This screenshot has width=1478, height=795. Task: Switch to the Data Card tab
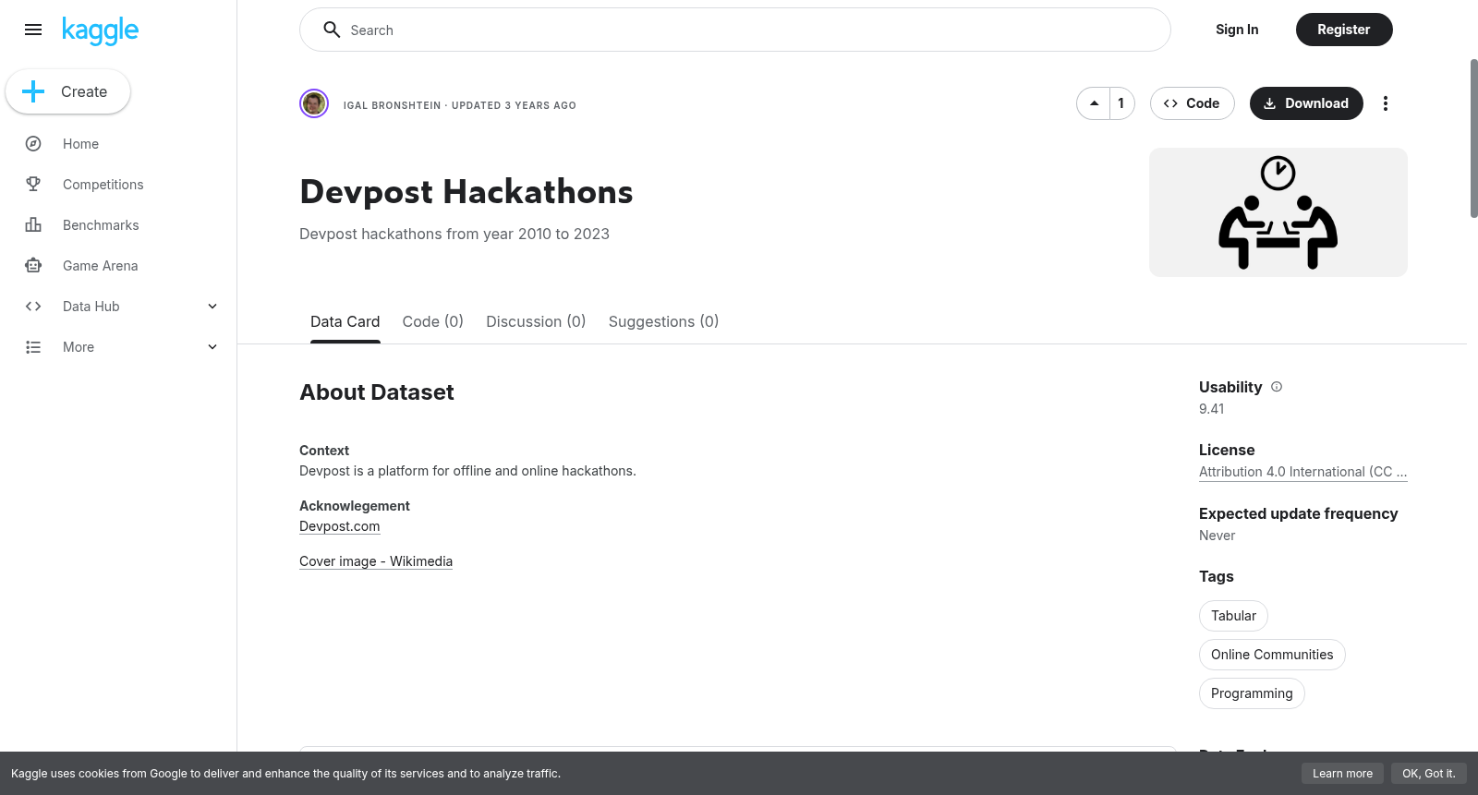click(345, 321)
